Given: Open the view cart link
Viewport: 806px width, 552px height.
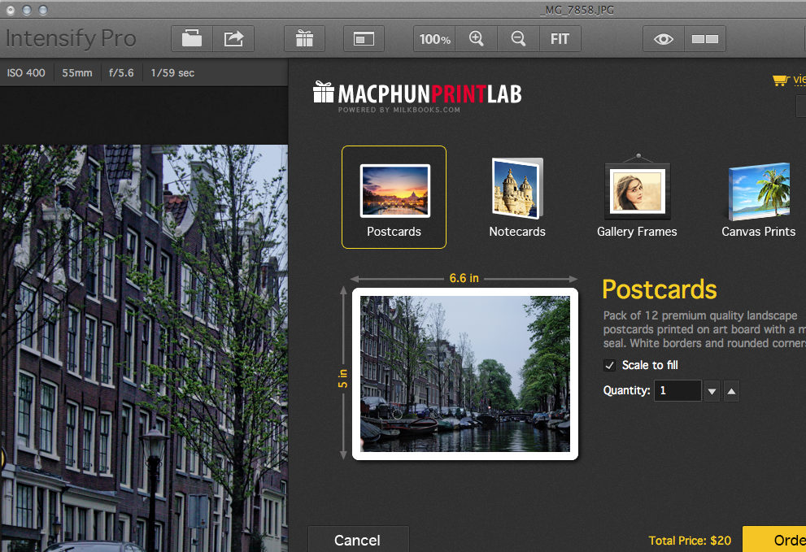Looking at the screenshot, I should click(790, 79).
